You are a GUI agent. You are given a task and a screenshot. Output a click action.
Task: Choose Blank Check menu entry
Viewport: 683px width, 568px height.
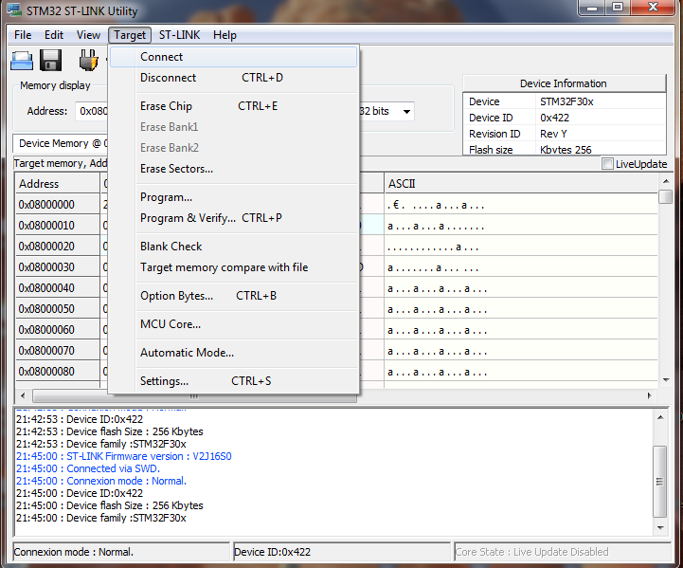click(233, 247)
